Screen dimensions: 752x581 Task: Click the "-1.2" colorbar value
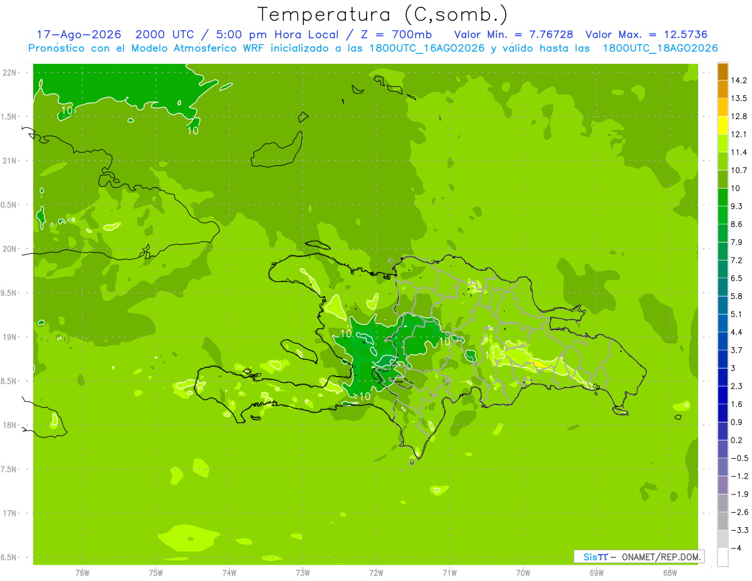739,476
